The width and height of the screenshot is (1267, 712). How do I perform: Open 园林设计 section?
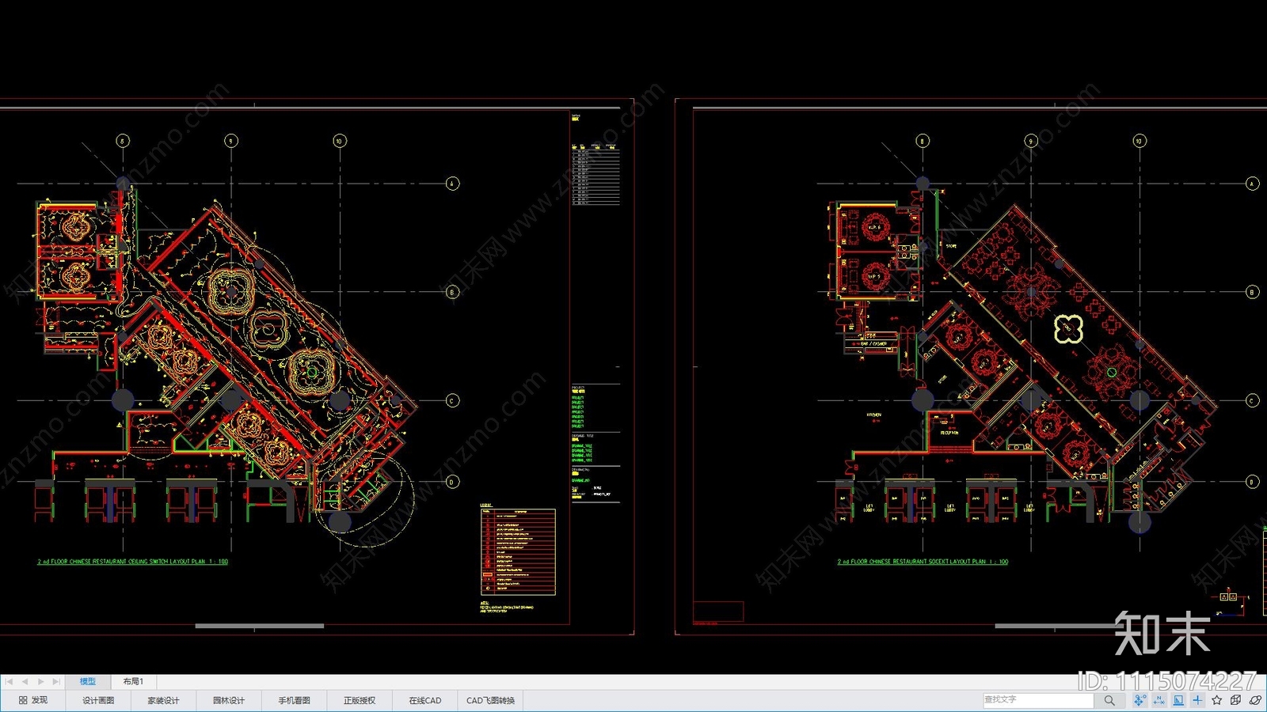coord(229,700)
